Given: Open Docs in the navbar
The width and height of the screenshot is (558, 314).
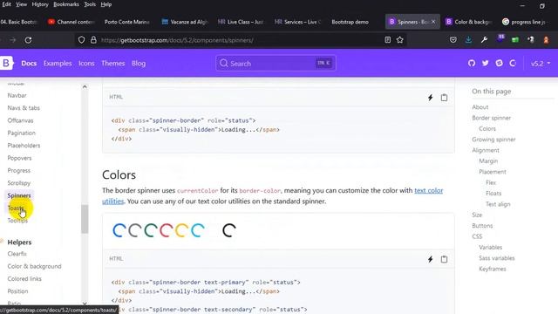Looking at the screenshot, I should pos(29,64).
